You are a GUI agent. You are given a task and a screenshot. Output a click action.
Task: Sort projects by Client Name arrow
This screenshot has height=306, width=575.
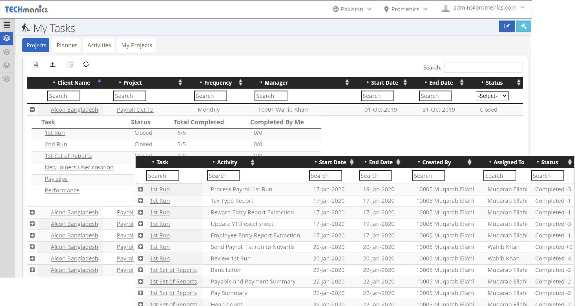point(99,81)
